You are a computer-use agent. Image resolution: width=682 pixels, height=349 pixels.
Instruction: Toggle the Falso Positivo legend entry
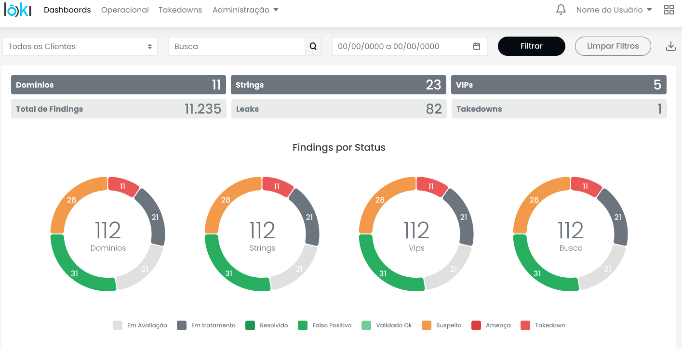point(325,325)
